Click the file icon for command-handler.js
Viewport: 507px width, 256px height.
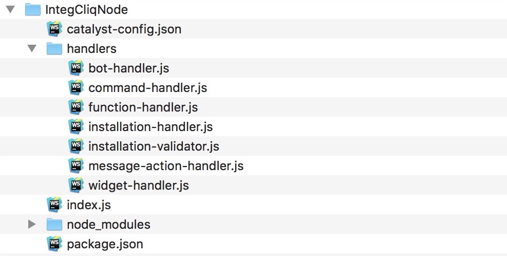(76, 87)
